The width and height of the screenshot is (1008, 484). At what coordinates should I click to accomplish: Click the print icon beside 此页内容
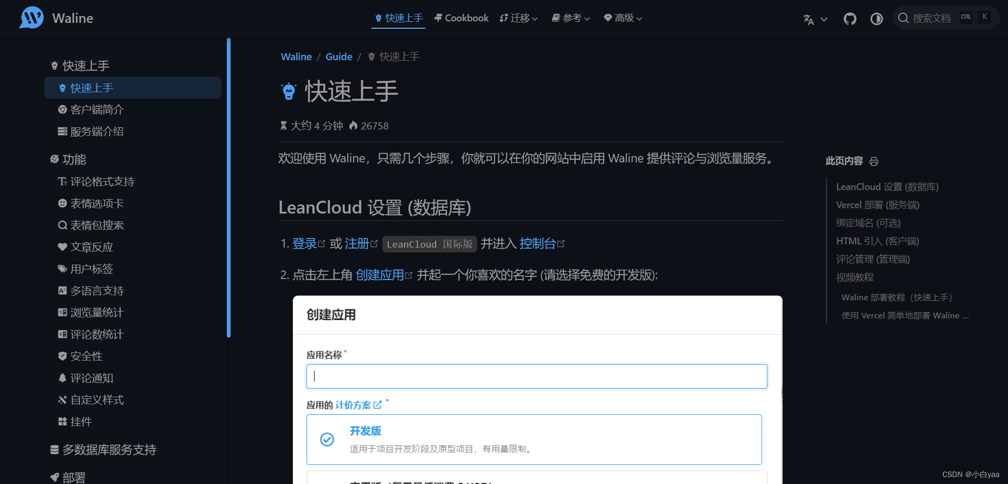pyautogui.click(x=874, y=161)
